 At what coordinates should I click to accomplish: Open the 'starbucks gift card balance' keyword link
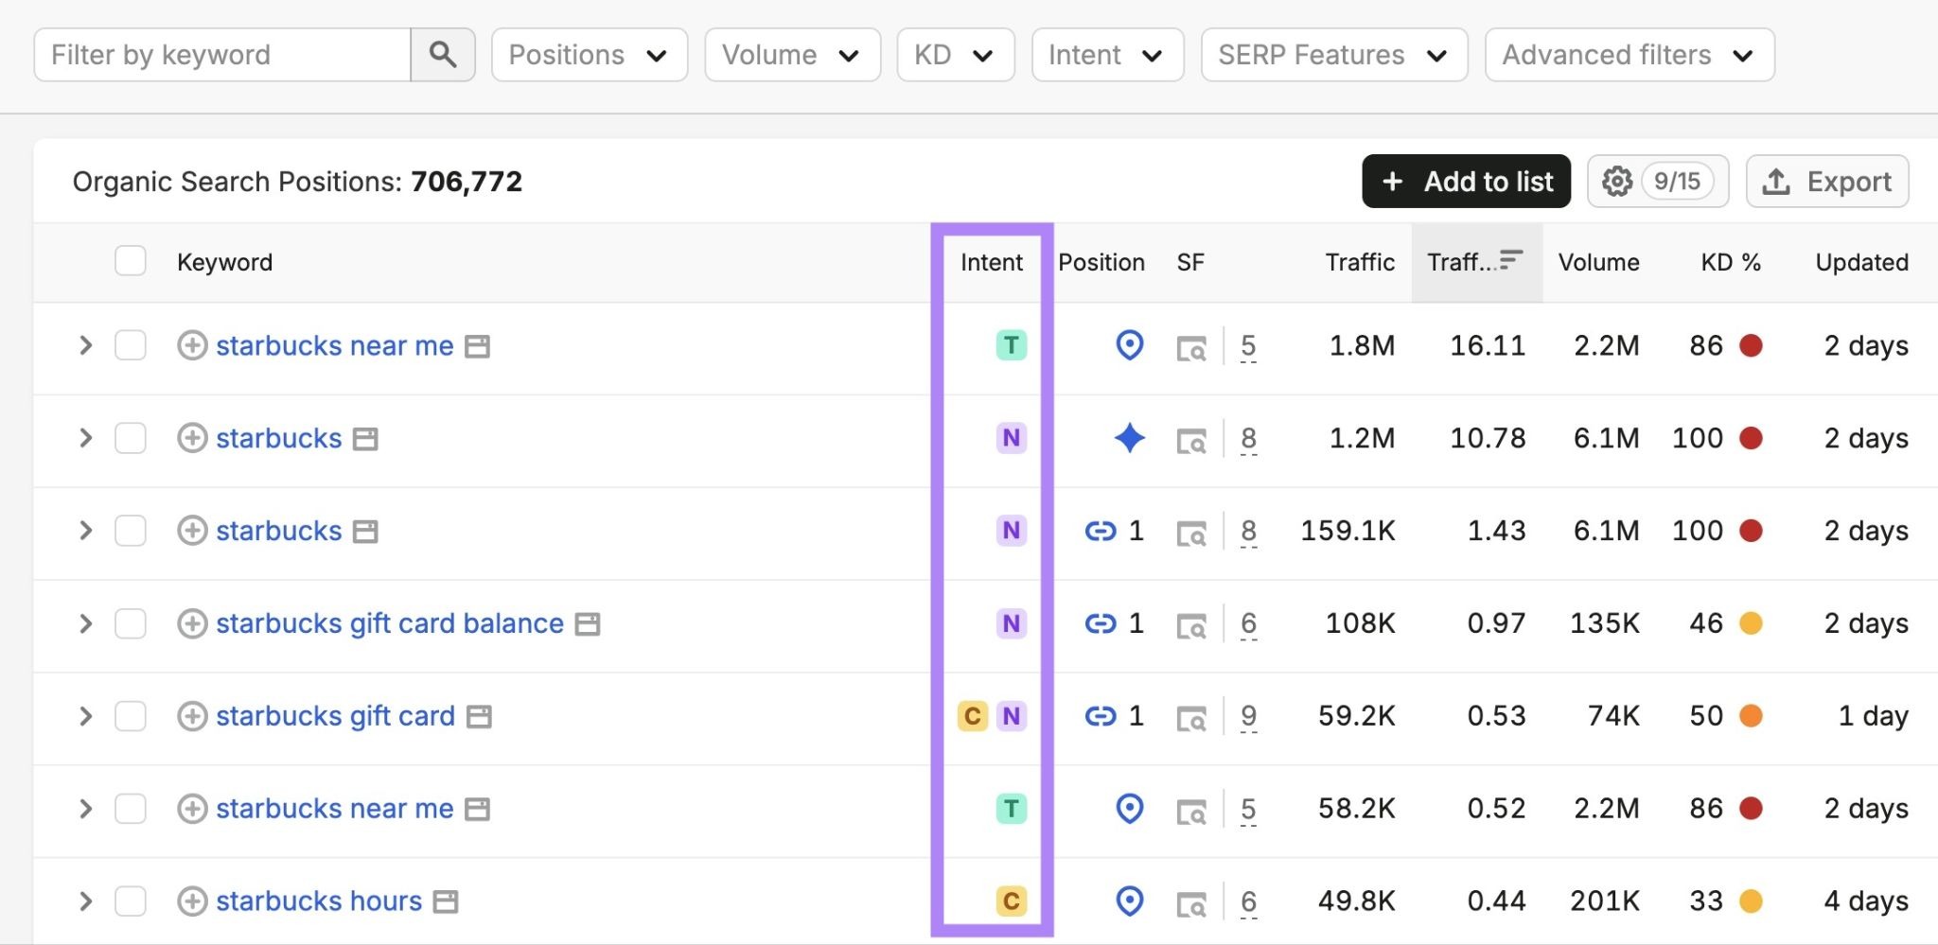point(390,623)
